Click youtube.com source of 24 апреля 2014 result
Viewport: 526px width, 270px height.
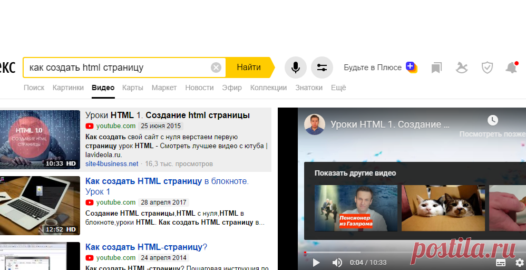116,258
